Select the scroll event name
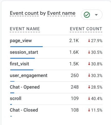Screen dimensions: 111x125 (15, 98)
